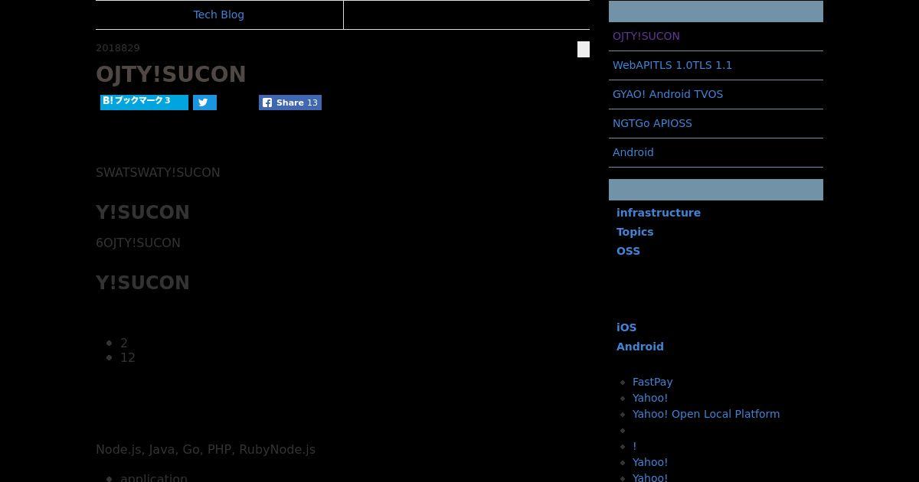This screenshot has height=482, width=919.
Task: Open the OJTY!SUCON article title link
Action: coord(171,74)
